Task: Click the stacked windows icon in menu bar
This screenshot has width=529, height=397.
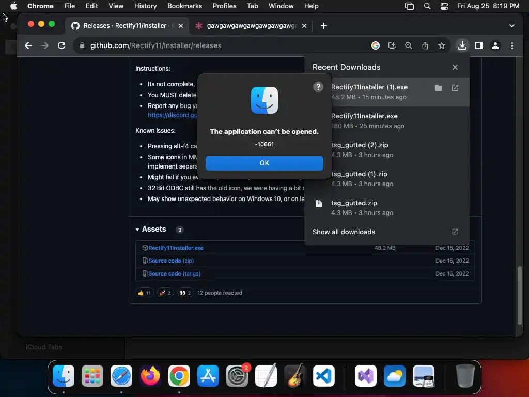Action: coord(409,6)
